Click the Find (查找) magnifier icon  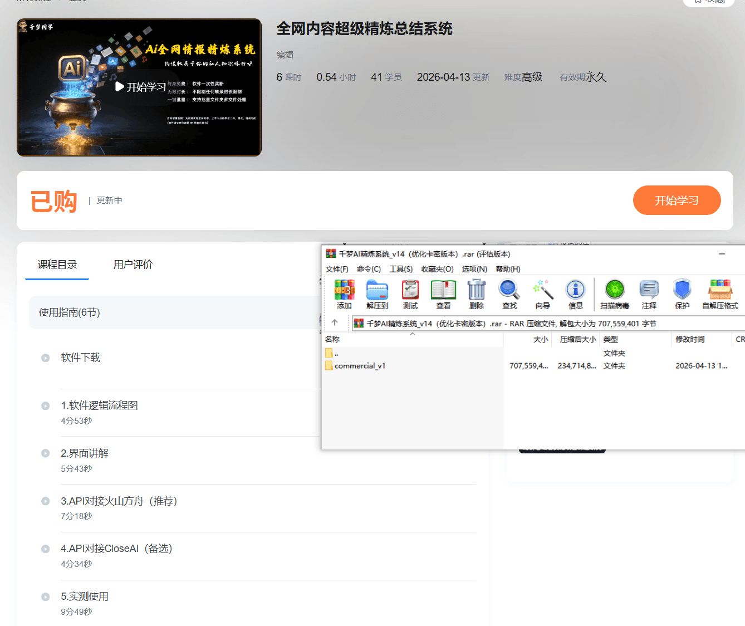(509, 294)
